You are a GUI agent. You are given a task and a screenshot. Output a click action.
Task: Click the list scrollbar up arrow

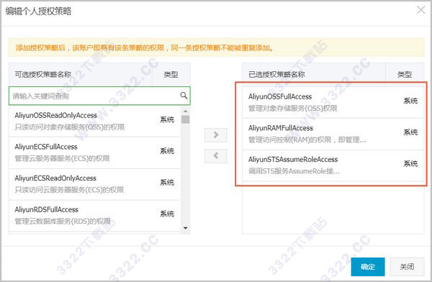click(x=186, y=111)
